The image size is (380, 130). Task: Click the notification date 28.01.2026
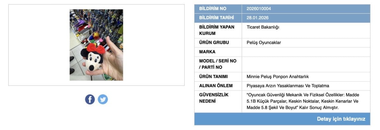coord(257,18)
